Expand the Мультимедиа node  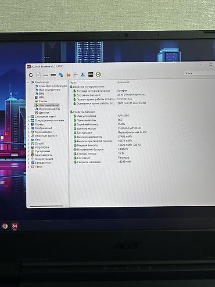[28, 132]
